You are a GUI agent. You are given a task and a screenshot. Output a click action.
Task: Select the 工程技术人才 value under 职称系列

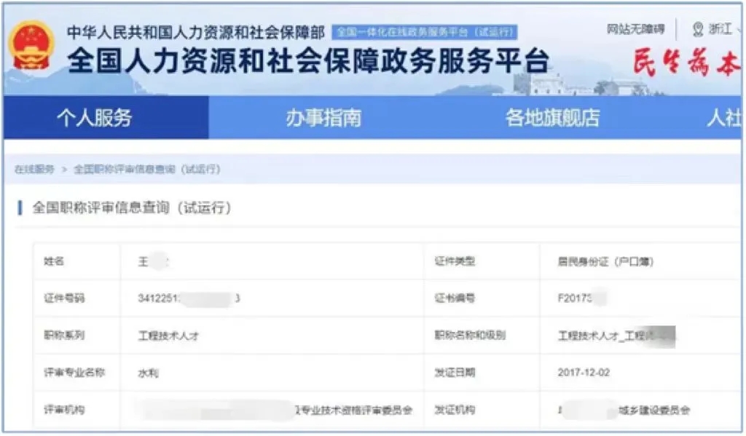pyautogui.click(x=168, y=336)
